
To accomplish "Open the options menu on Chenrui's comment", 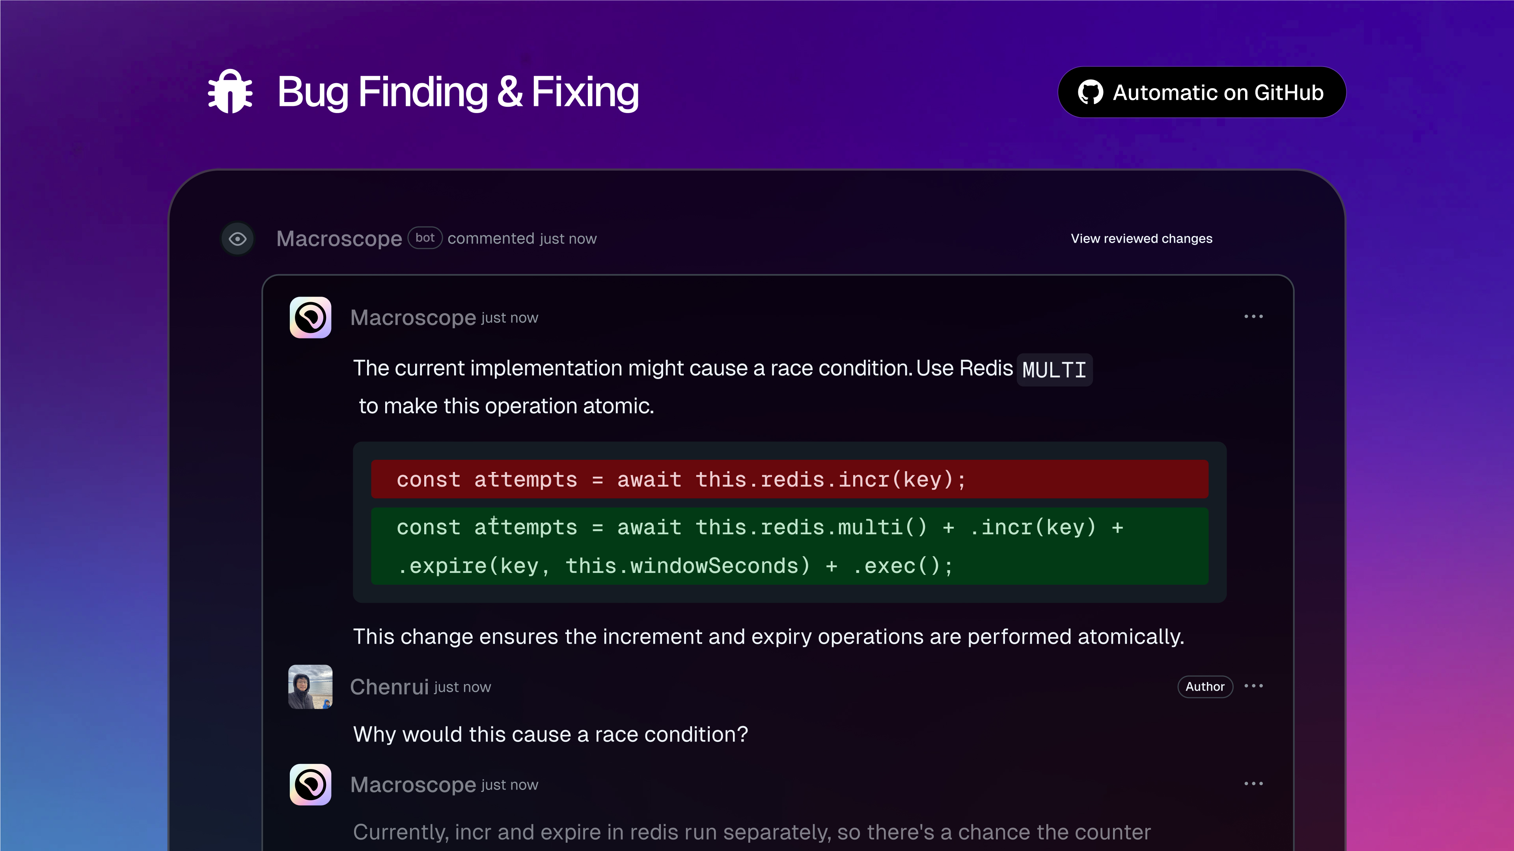I will (1254, 686).
